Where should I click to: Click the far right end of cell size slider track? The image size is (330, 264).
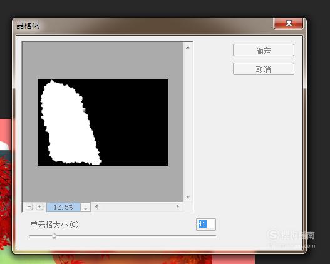tap(215, 236)
